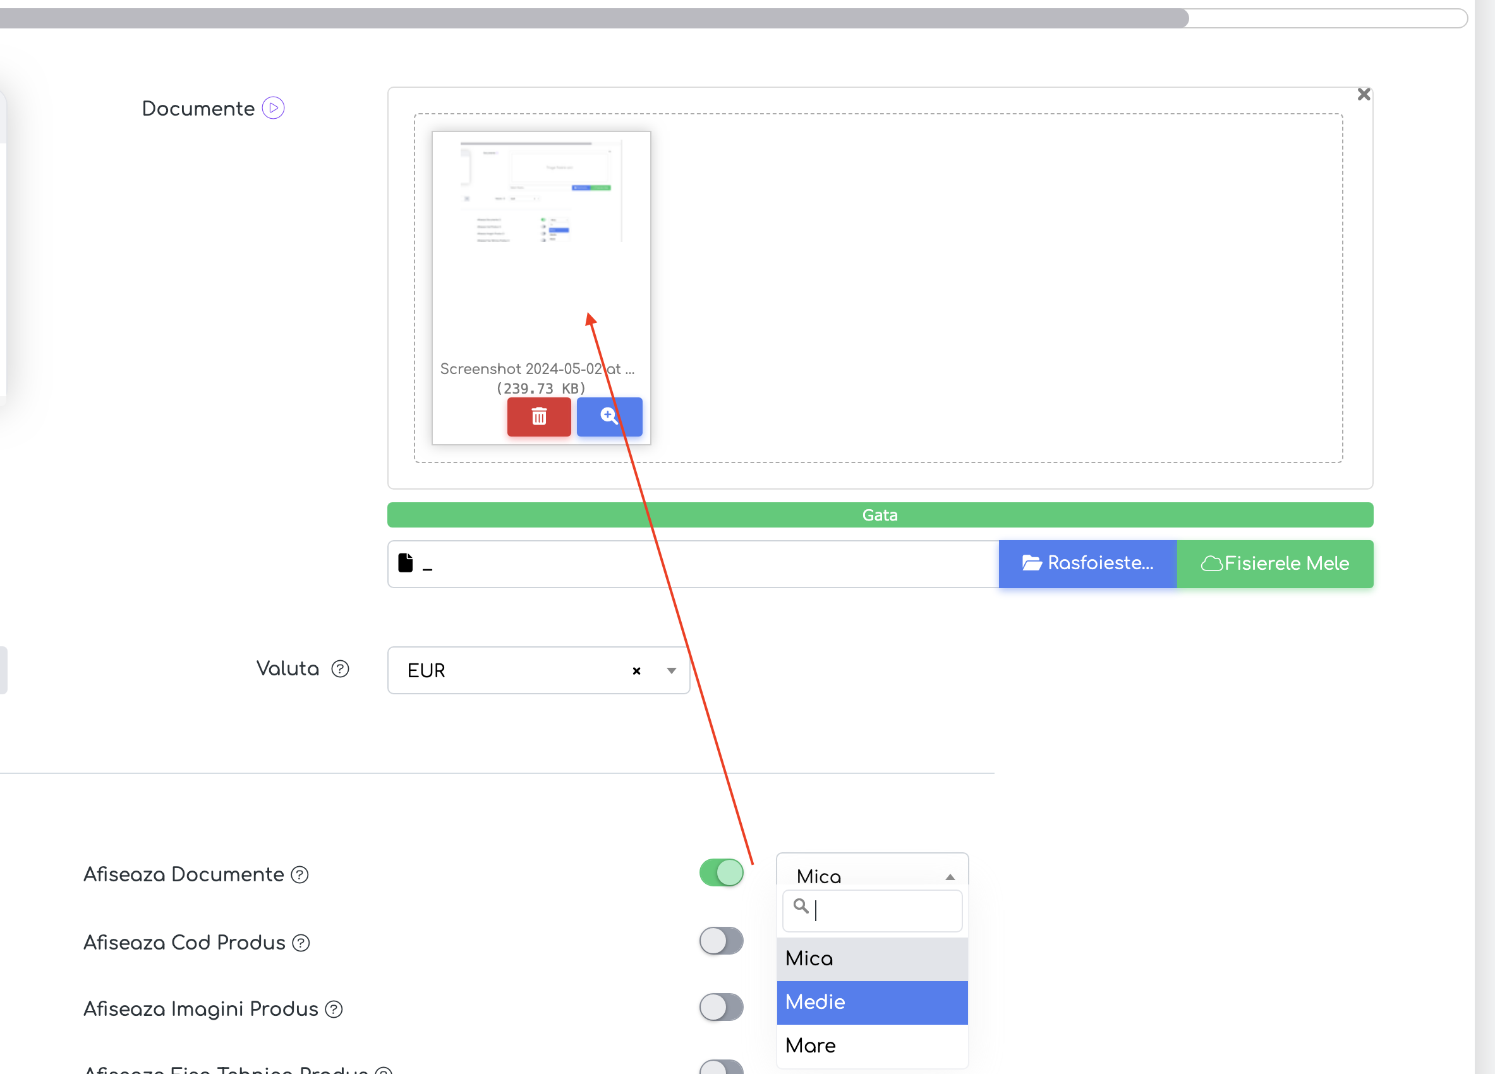
Task: Close the document upload panel
Action: [x=1364, y=94]
